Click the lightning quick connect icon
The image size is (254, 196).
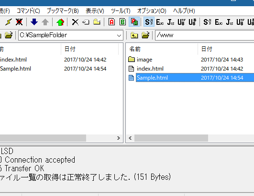(x=9, y=22)
